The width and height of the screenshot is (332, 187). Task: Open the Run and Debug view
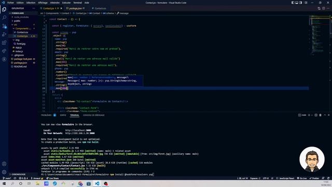[4, 34]
